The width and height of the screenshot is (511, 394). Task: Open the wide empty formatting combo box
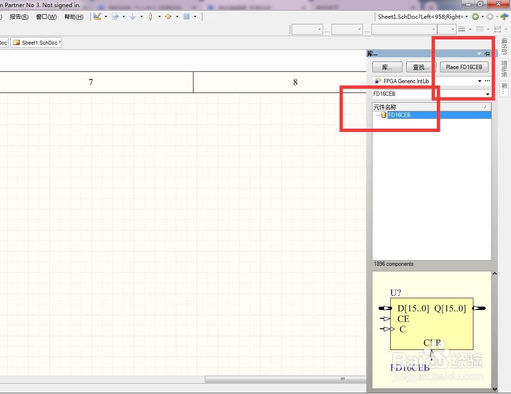(x=404, y=29)
